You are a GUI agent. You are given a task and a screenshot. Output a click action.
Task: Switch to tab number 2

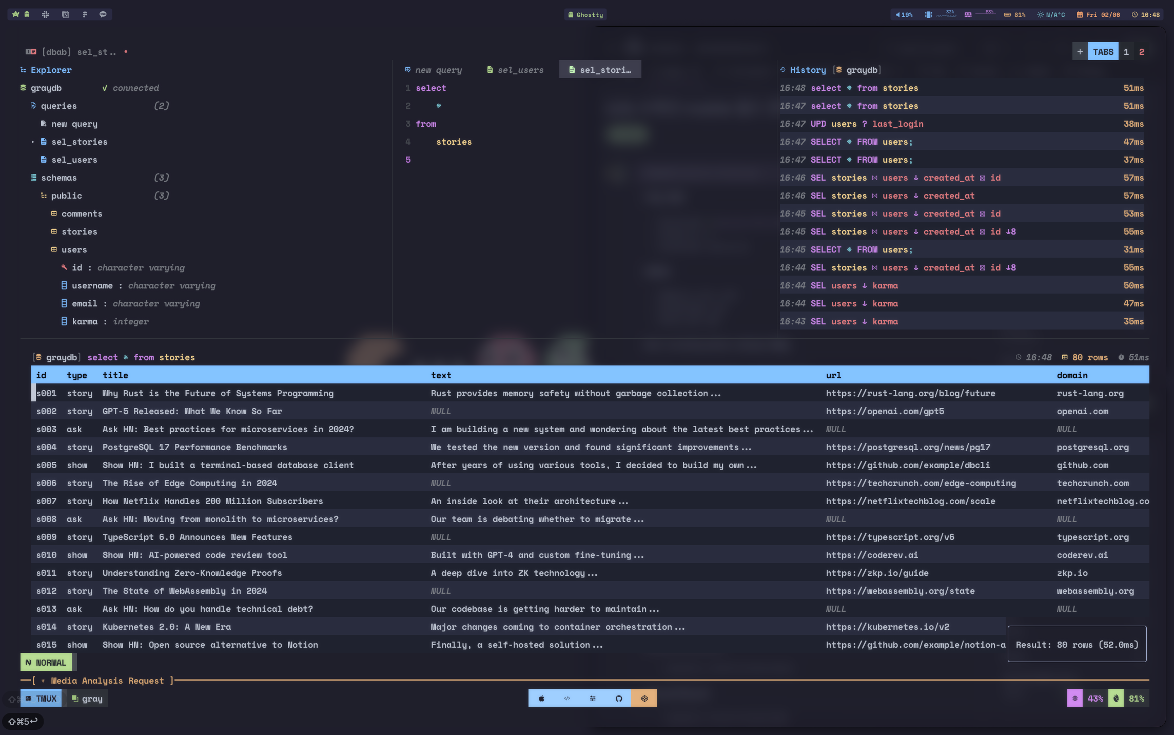[1141, 52]
